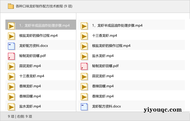This screenshot has width=190, height=121.
Task: Select file name 盐水龙虾.mp4 in right list
Action: click(x=103, y=56)
